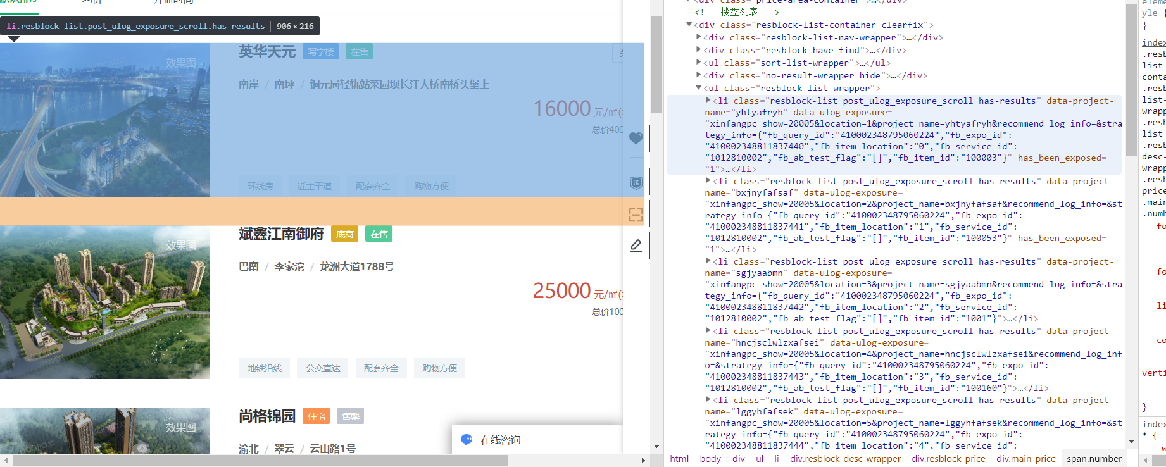Click the 在售 tag next to 英华天元

pyautogui.click(x=360, y=52)
